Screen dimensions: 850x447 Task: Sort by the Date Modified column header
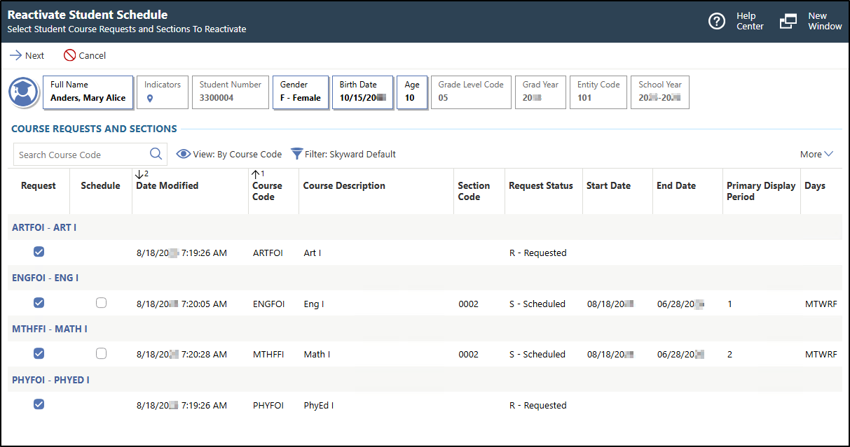pyautogui.click(x=167, y=185)
